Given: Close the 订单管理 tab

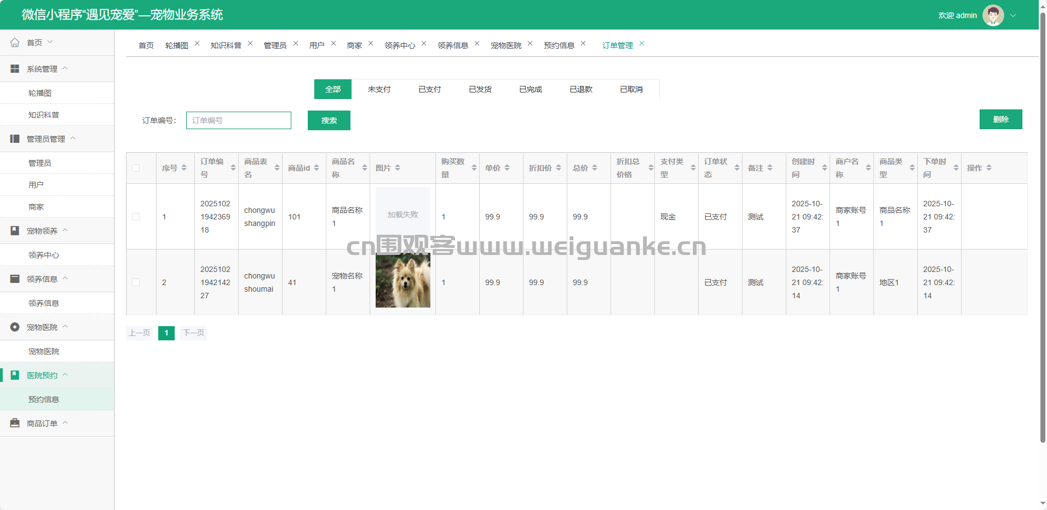Looking at the screenshot, I should coord(642,44).
